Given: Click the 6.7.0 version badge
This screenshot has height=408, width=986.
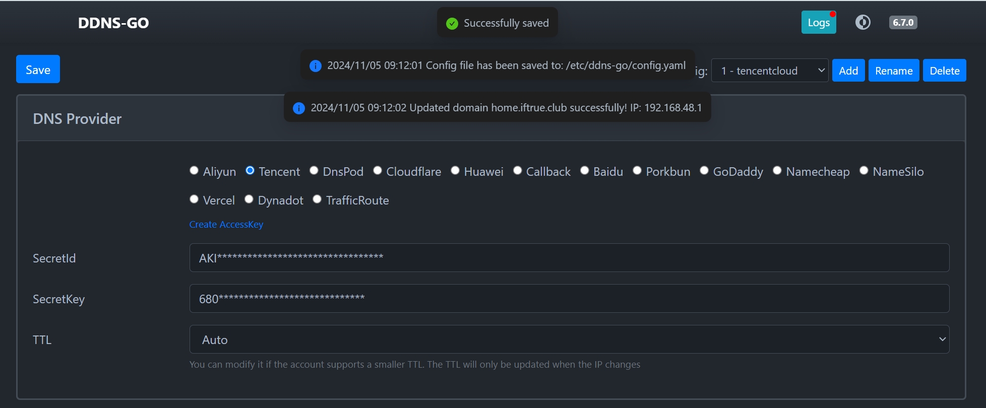Looking at the screenshot, I should pyautogui.click(x=903, y=23).
